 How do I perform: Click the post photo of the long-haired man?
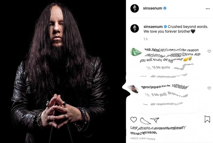63,71
